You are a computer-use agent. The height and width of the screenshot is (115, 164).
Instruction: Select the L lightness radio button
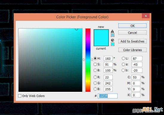point(123,58)
